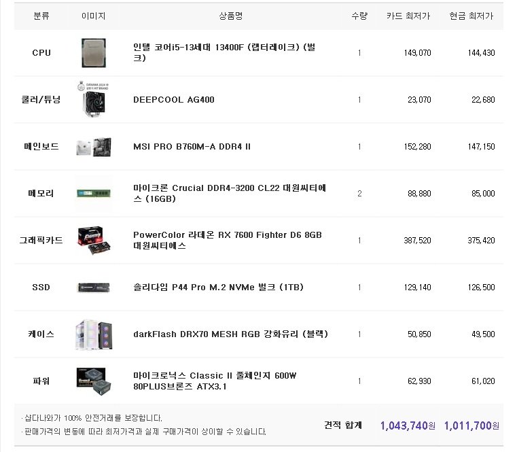The height and width of the screenshot is (452, 517).
Task: Open the 마이크론 Crucial DDR4-3200 product link
Action: click(230, 193)
